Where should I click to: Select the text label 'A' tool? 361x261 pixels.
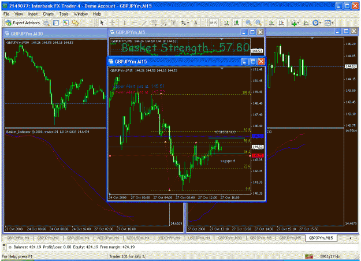coord(196,23)
